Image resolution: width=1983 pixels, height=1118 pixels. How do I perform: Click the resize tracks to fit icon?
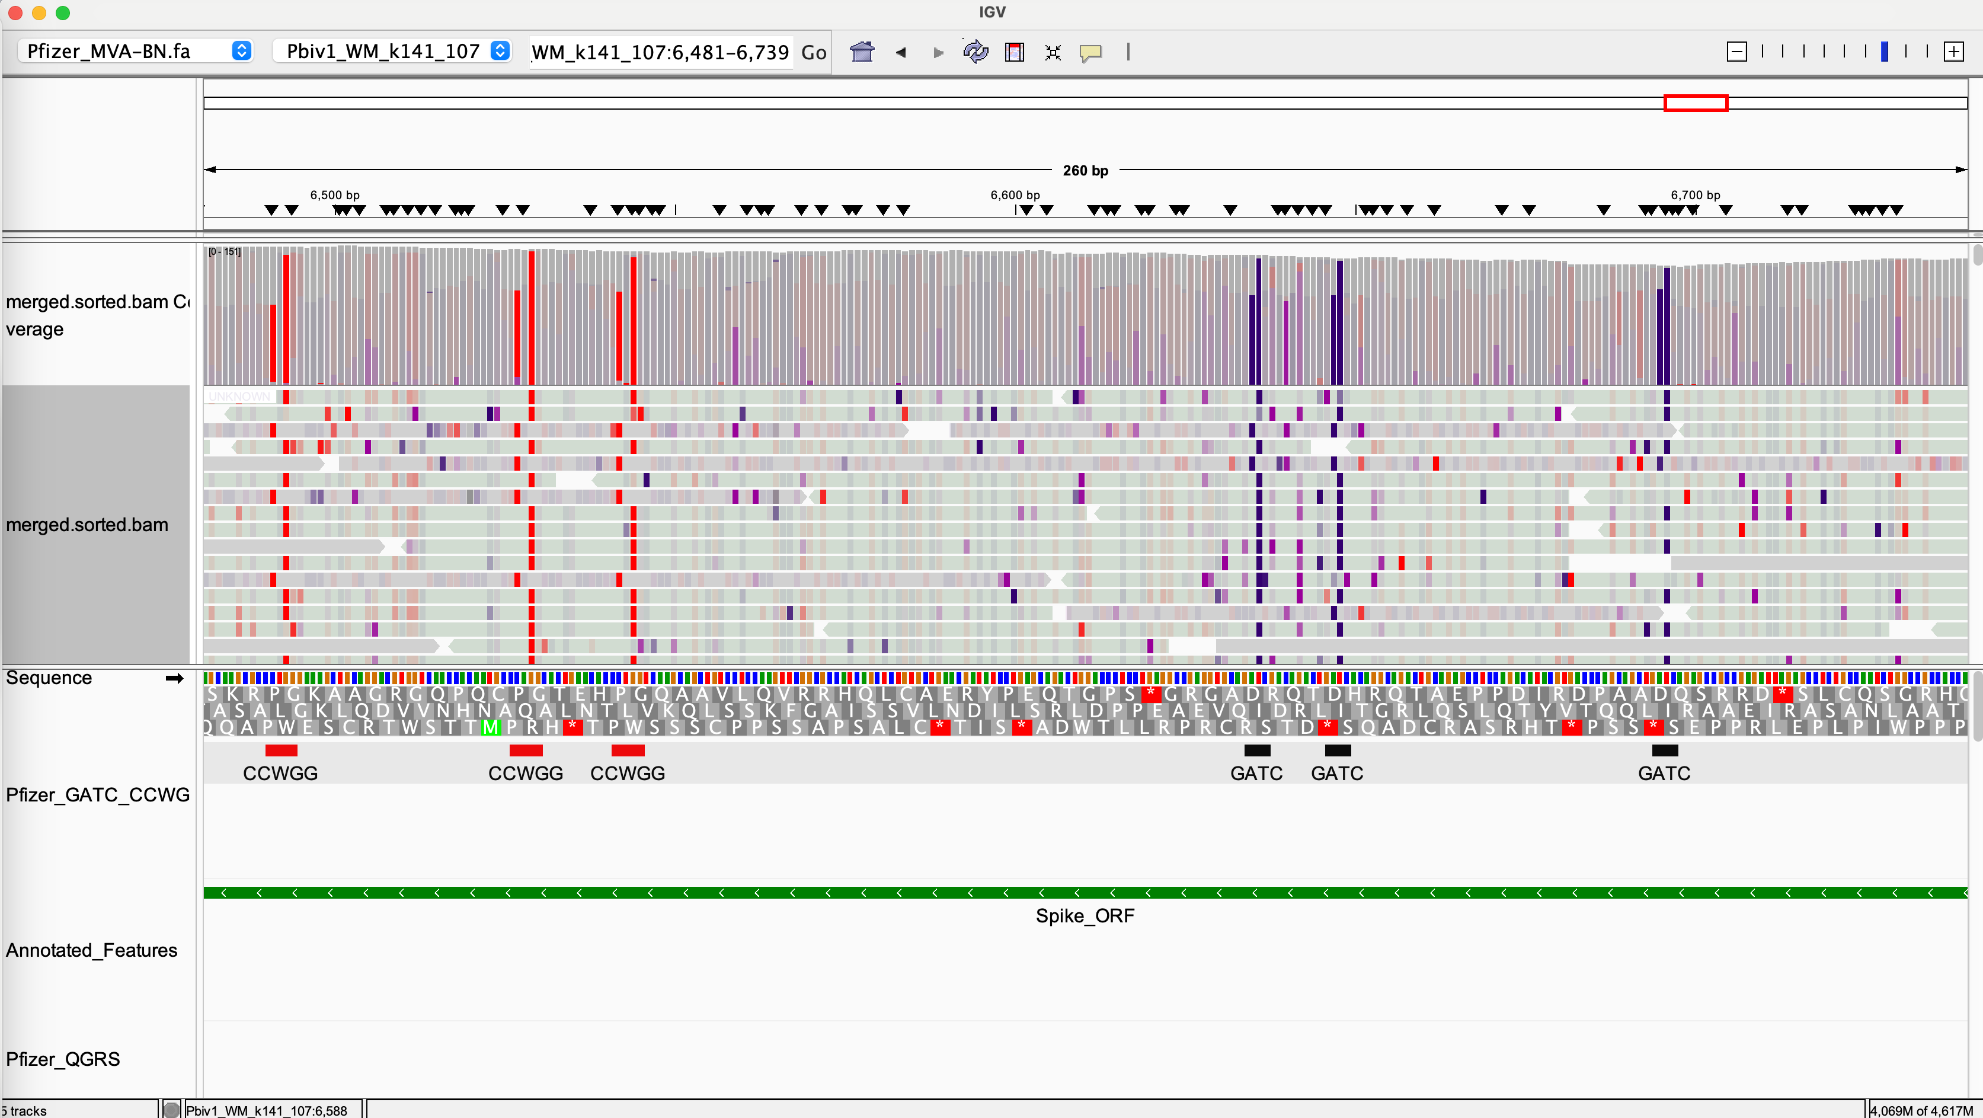[1053, 52]
